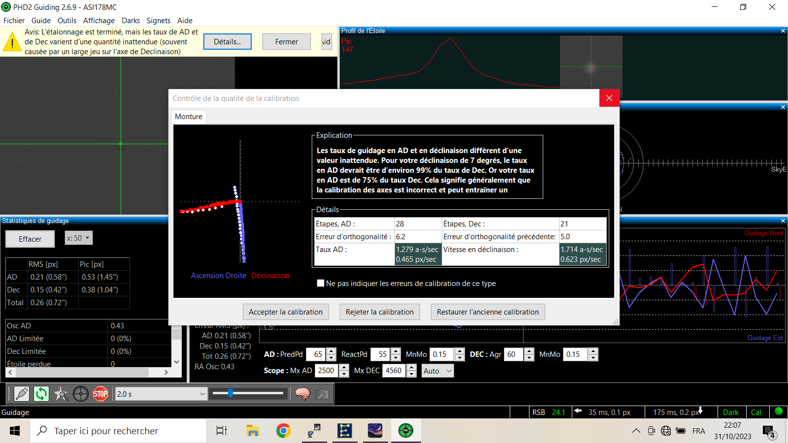
Task: Click the AD PredPd input field
Action: click(316, 354)
